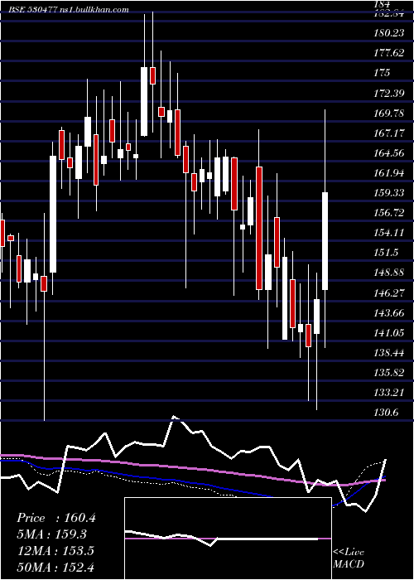The height and width of the screenshot is (580, 414).
Task: Click the 148.88 price axis label
Action: tap(388, 273)
